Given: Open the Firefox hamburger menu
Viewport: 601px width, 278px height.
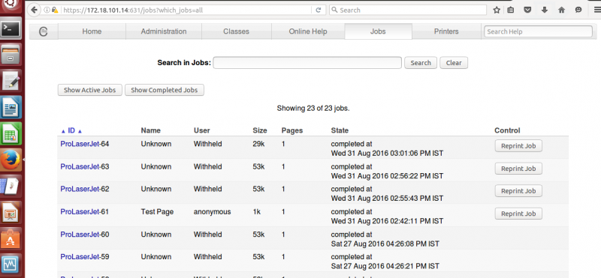Looking at the screenshot, I should (x=596, y=10).
